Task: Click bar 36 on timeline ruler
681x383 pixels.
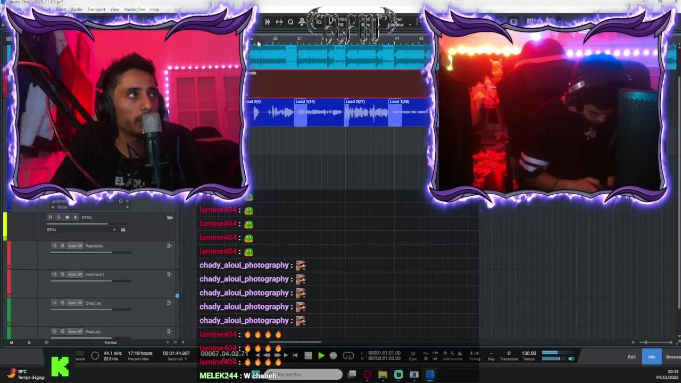Action: [x=275, y=38]
